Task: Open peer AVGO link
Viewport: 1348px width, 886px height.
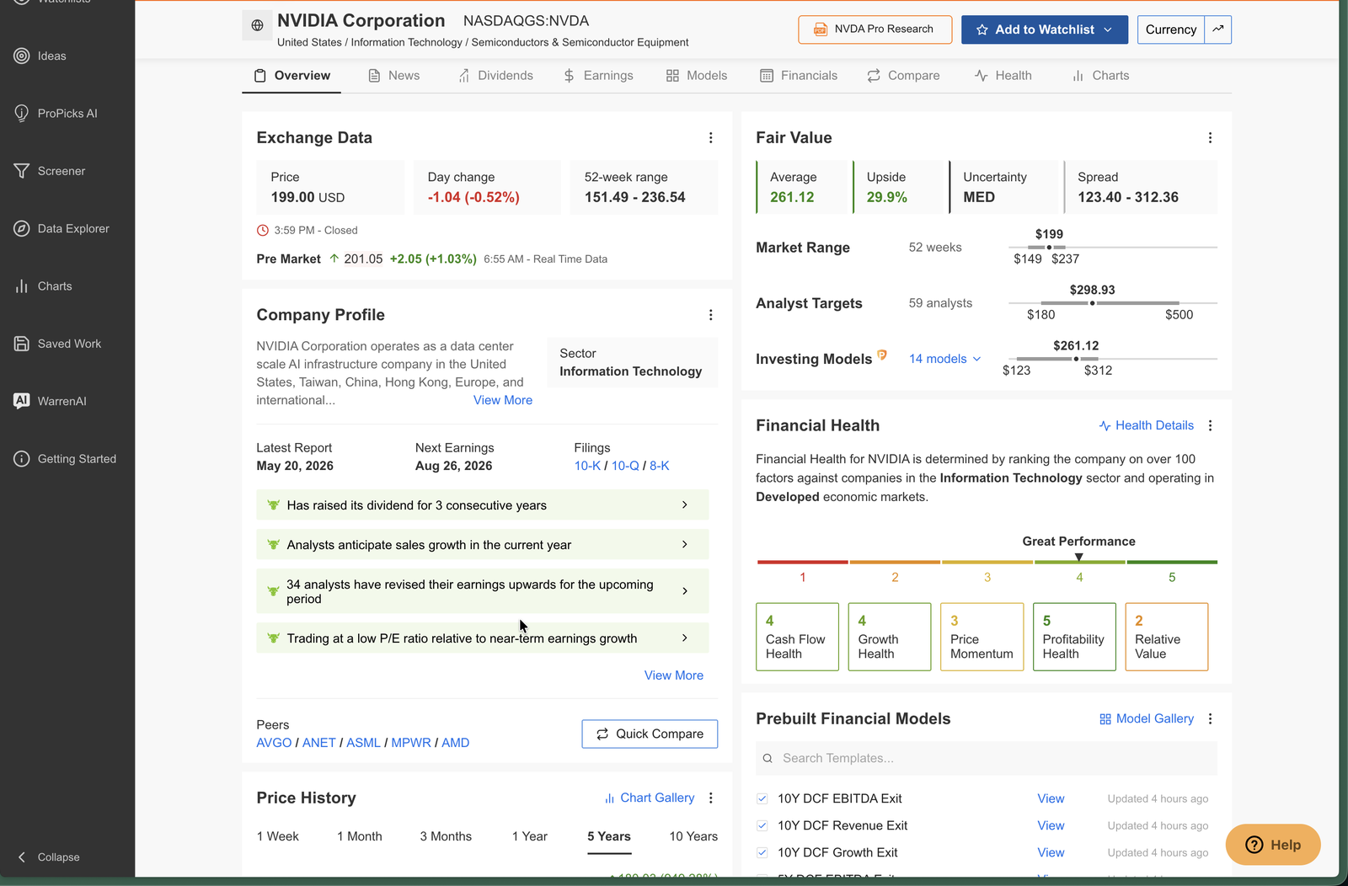Action: 274,743
